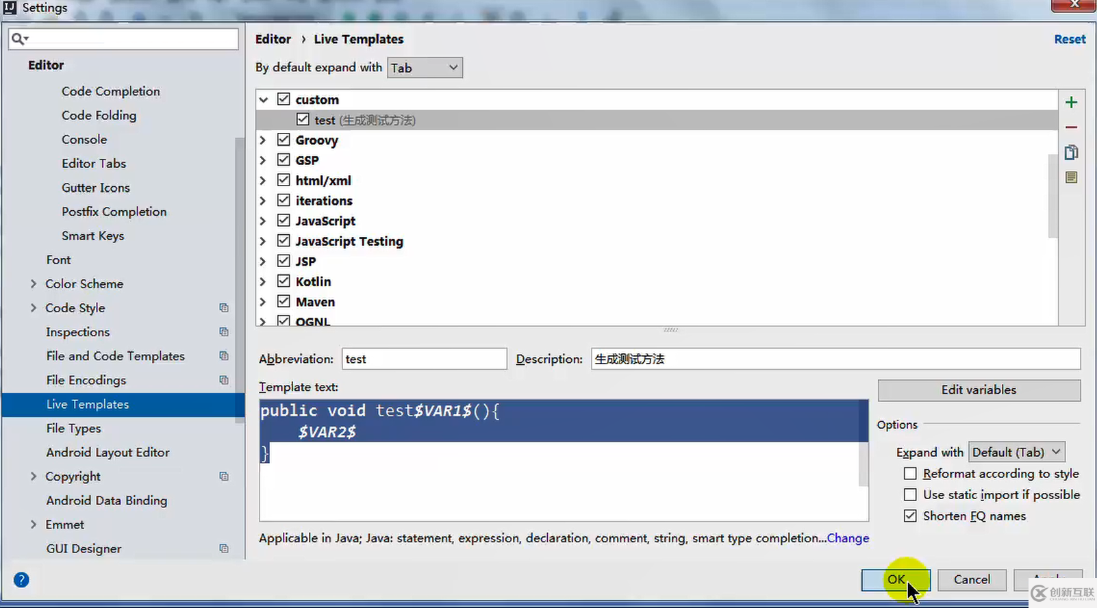
Task: Click the OK button
Action: (896, 579)
